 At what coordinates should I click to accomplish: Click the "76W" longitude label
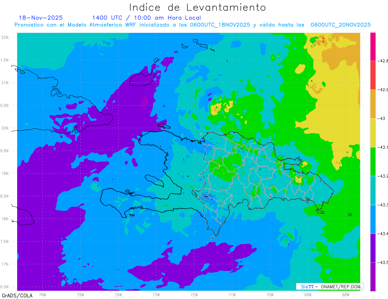(42, 294)
